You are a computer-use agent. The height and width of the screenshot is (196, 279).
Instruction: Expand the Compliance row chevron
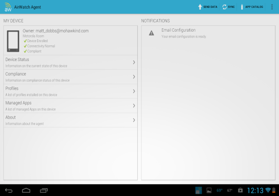click(x=134, y=76)
